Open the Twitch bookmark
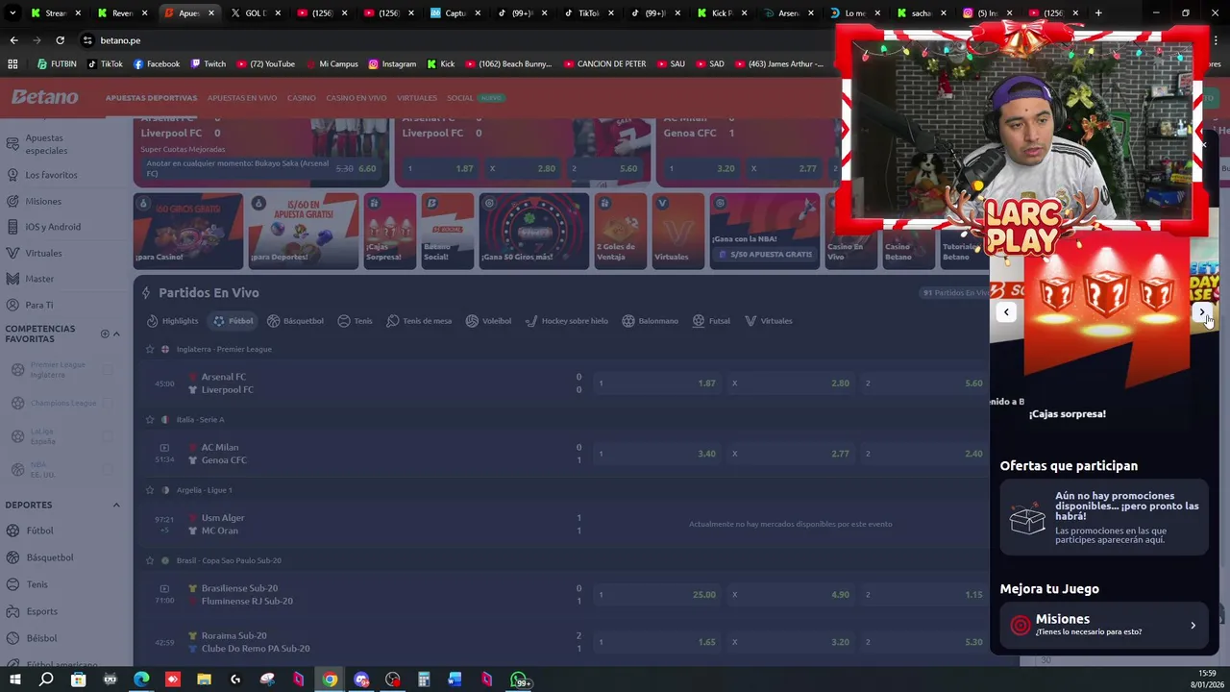 tap(209, 64)
